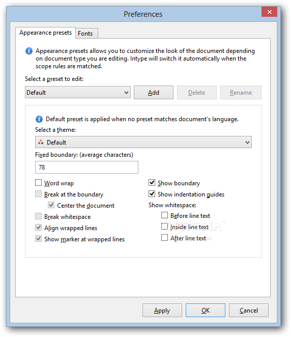This screenshot has width=291, height=337.
Task: Click the info icon beside Default preset note
Action: [39, 119]
